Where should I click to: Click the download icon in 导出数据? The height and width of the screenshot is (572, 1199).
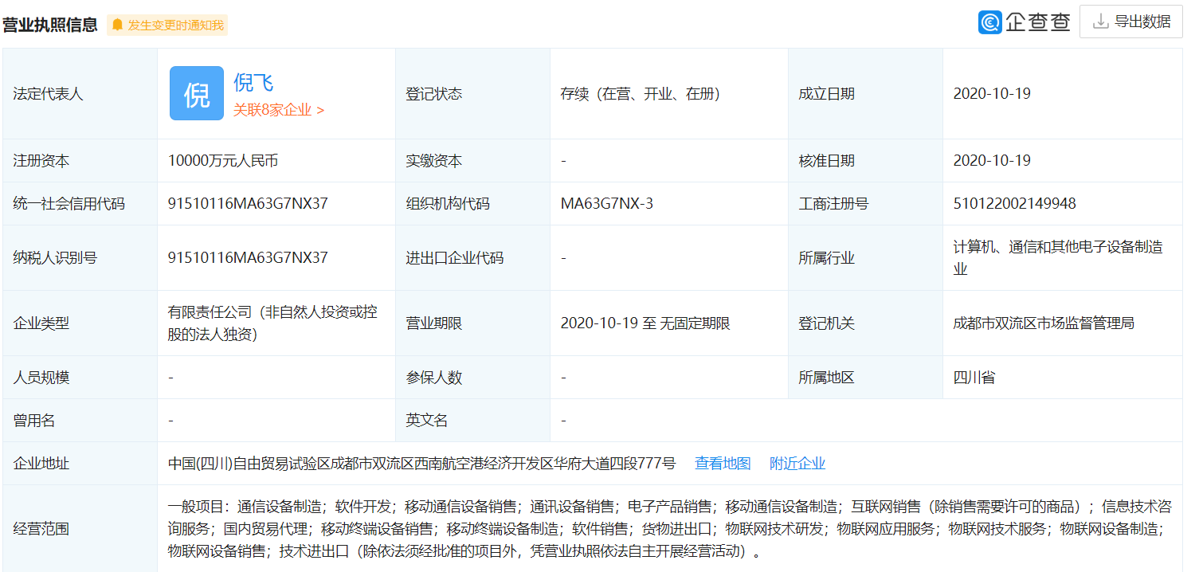click(x=1100, y=22)
